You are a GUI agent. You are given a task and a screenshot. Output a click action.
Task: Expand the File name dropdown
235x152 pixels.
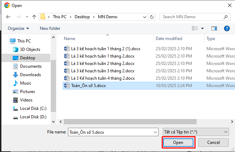tap(155, 132)
